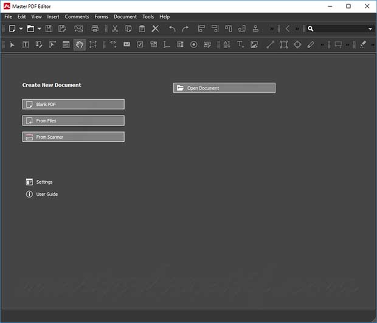Click the Align Left objects icon
Screen dimensions: 377x323
point(201,29)
